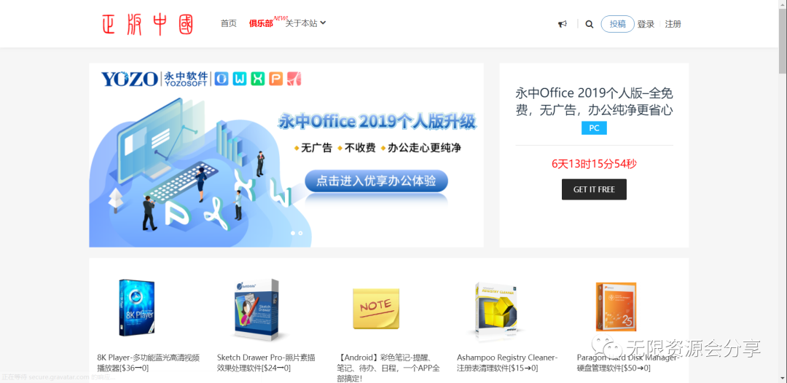The height and width of the screenshot is (383, 787).
Task: Click the orange P icon in banner
Action: click(276, 79)
